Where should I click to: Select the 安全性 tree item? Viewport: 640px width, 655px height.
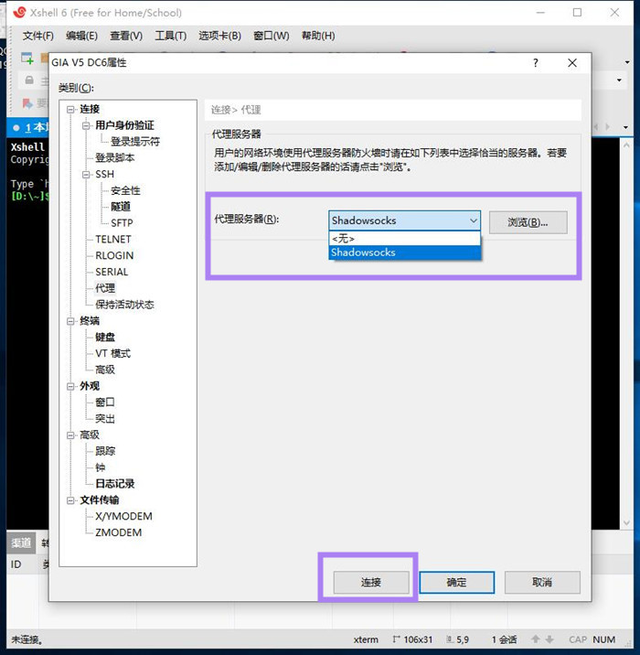coord(125,190)
